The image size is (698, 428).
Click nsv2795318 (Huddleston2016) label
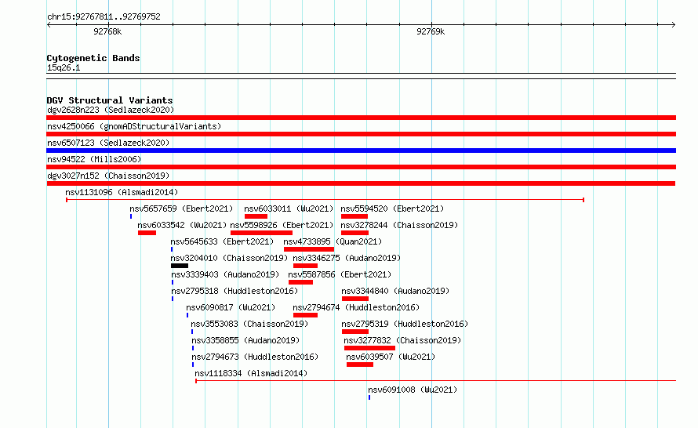click(x=234, y=291)
